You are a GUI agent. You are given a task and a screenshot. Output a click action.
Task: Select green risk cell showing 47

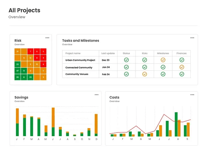coord(17,71)
